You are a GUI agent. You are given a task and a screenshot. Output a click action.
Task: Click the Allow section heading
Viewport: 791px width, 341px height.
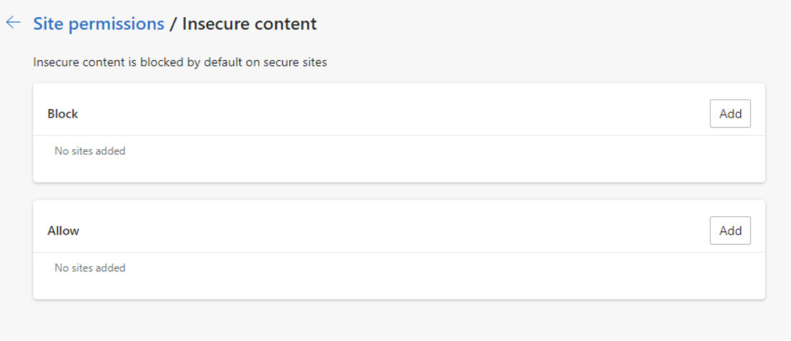pos(64,230)
